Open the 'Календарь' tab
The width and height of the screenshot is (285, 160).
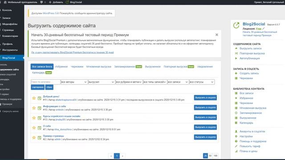[38, 72]
